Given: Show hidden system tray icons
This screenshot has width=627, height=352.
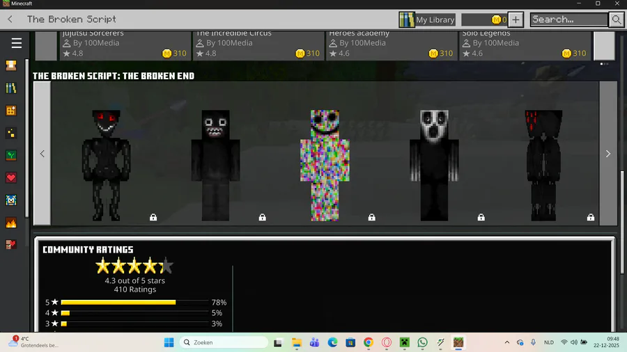Looking at the screenshot, I should (x=507, y=342).
